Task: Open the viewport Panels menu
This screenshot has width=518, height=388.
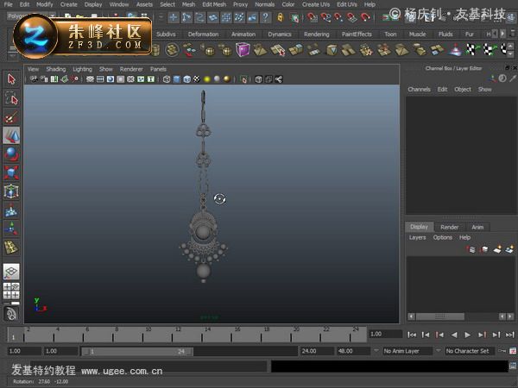Action: pos(158,69)
